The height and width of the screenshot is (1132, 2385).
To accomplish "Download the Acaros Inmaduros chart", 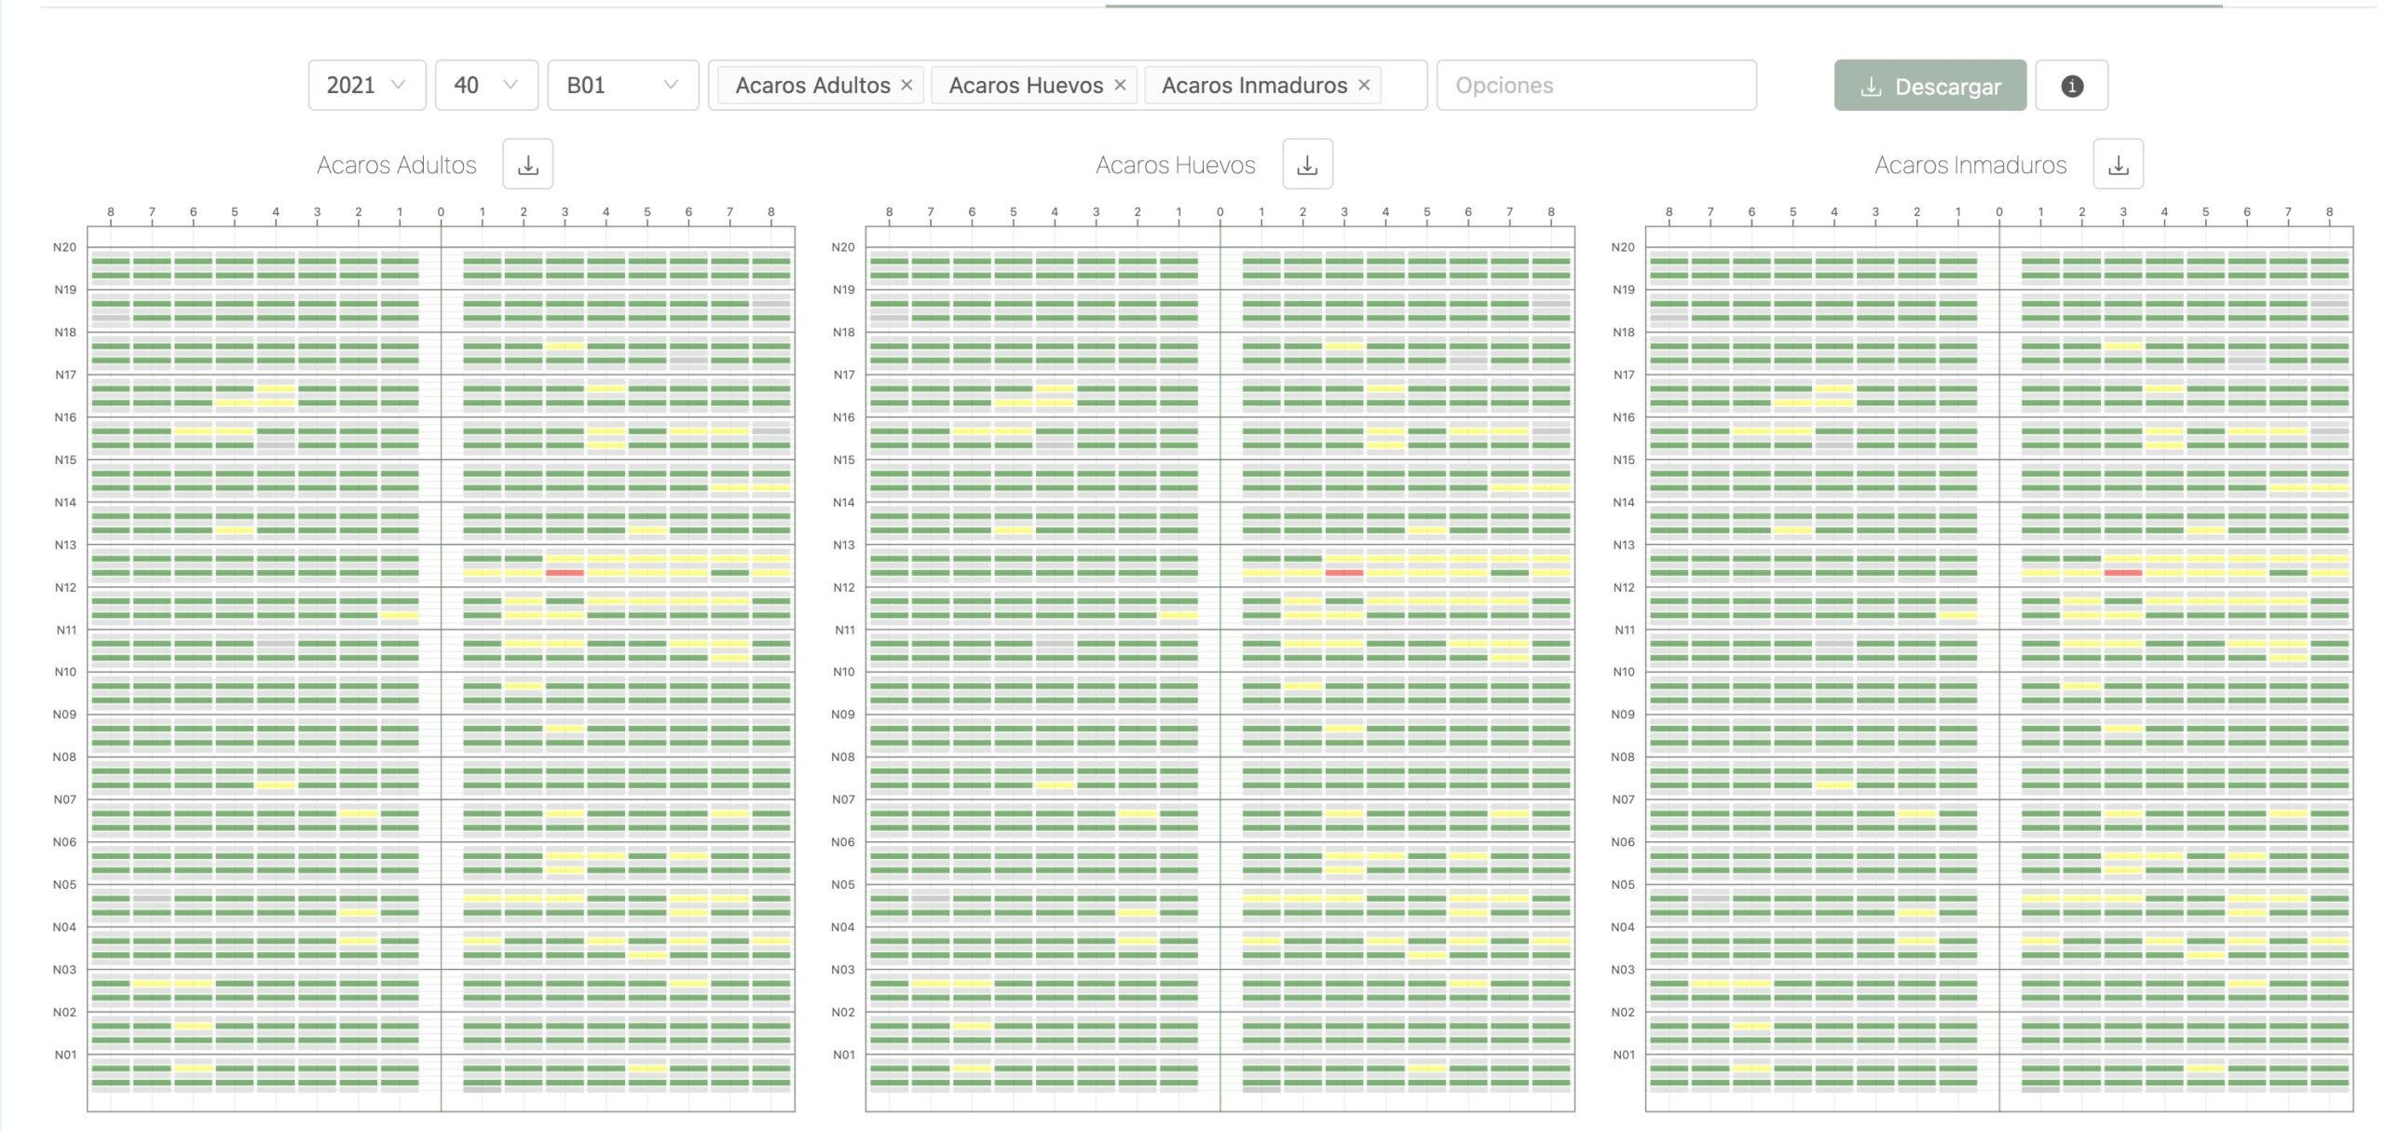I will [x=2118, y=165].
